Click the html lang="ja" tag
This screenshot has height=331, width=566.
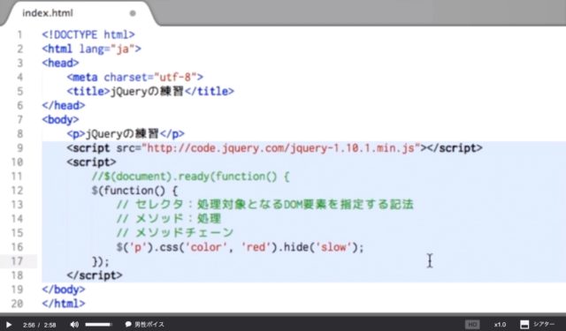coord(92,49)
